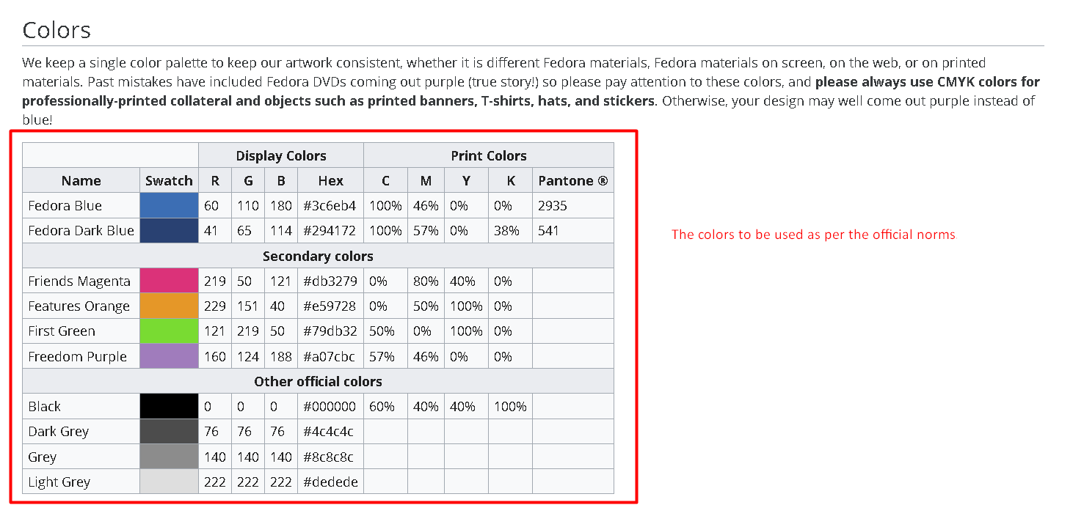Image resolution: width=1073 pixels, height=516 pixels.
Task: Select the Friends Magenta swatch
Action: pyautogui.click(x=169, y=281)
